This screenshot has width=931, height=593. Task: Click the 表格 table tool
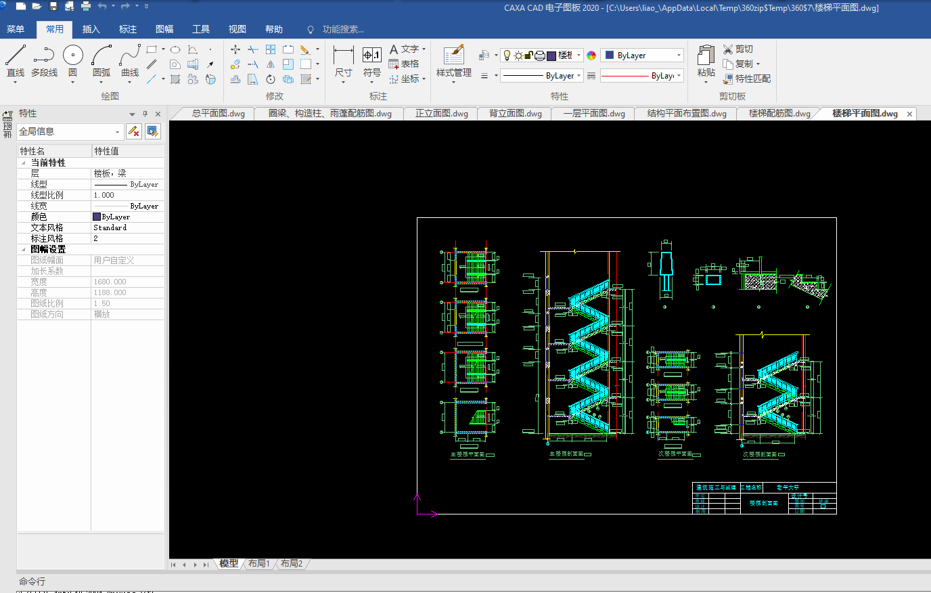404,64
